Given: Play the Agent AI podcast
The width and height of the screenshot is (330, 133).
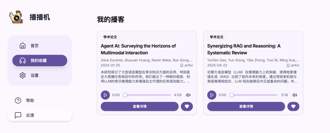Looking at the screenshot, I should coord(105,95).
